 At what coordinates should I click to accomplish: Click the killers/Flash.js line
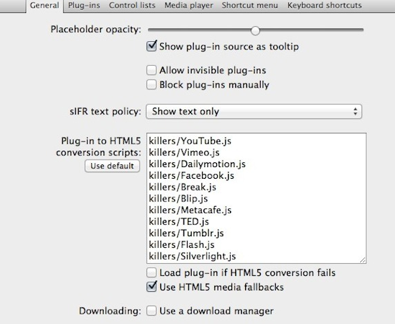pos(181,245)
